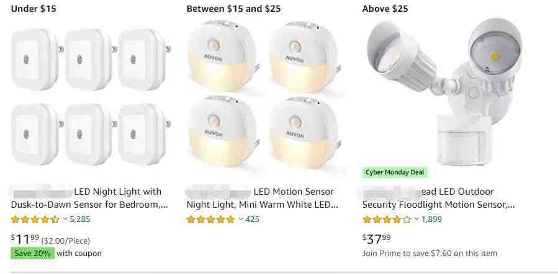
Task: Open the AUVON motion sensor night light image
Action: [x=264, y=94]
